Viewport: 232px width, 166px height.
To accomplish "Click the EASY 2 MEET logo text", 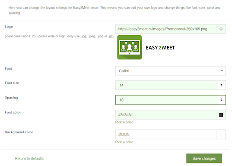I will [160, 48].
